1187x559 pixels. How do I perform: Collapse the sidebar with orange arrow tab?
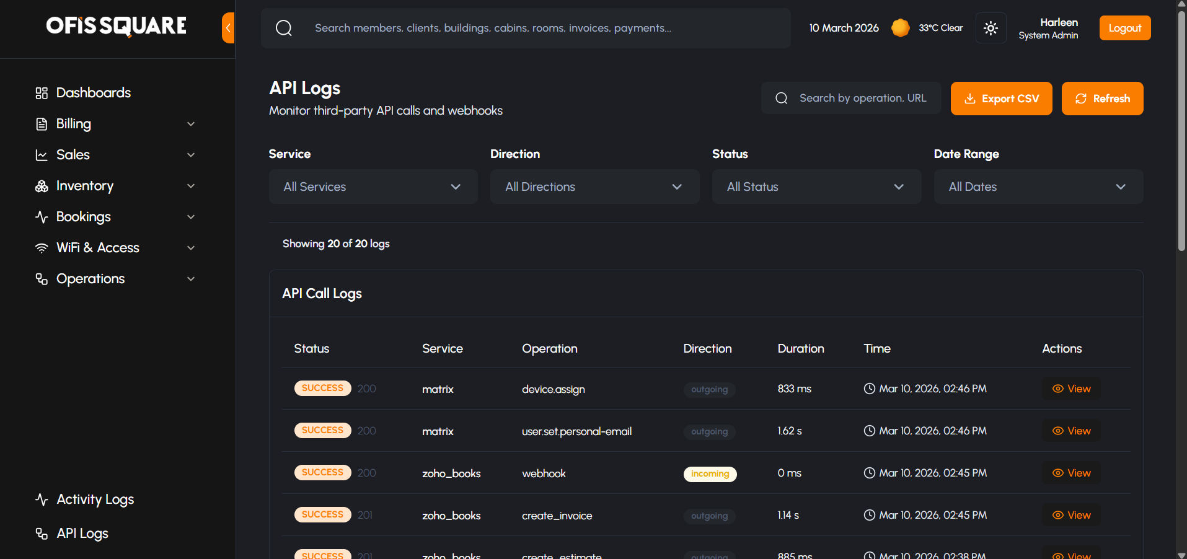coord(228,28)
